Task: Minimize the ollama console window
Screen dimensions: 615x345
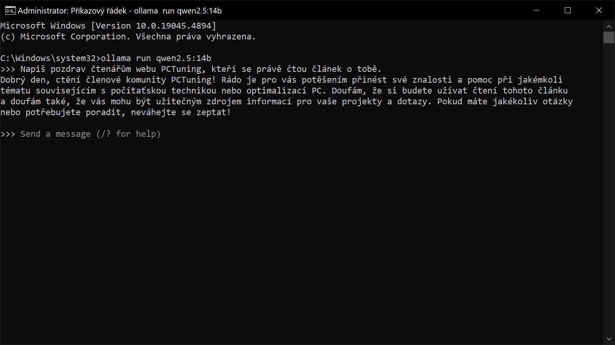Action: pos(536,10)
